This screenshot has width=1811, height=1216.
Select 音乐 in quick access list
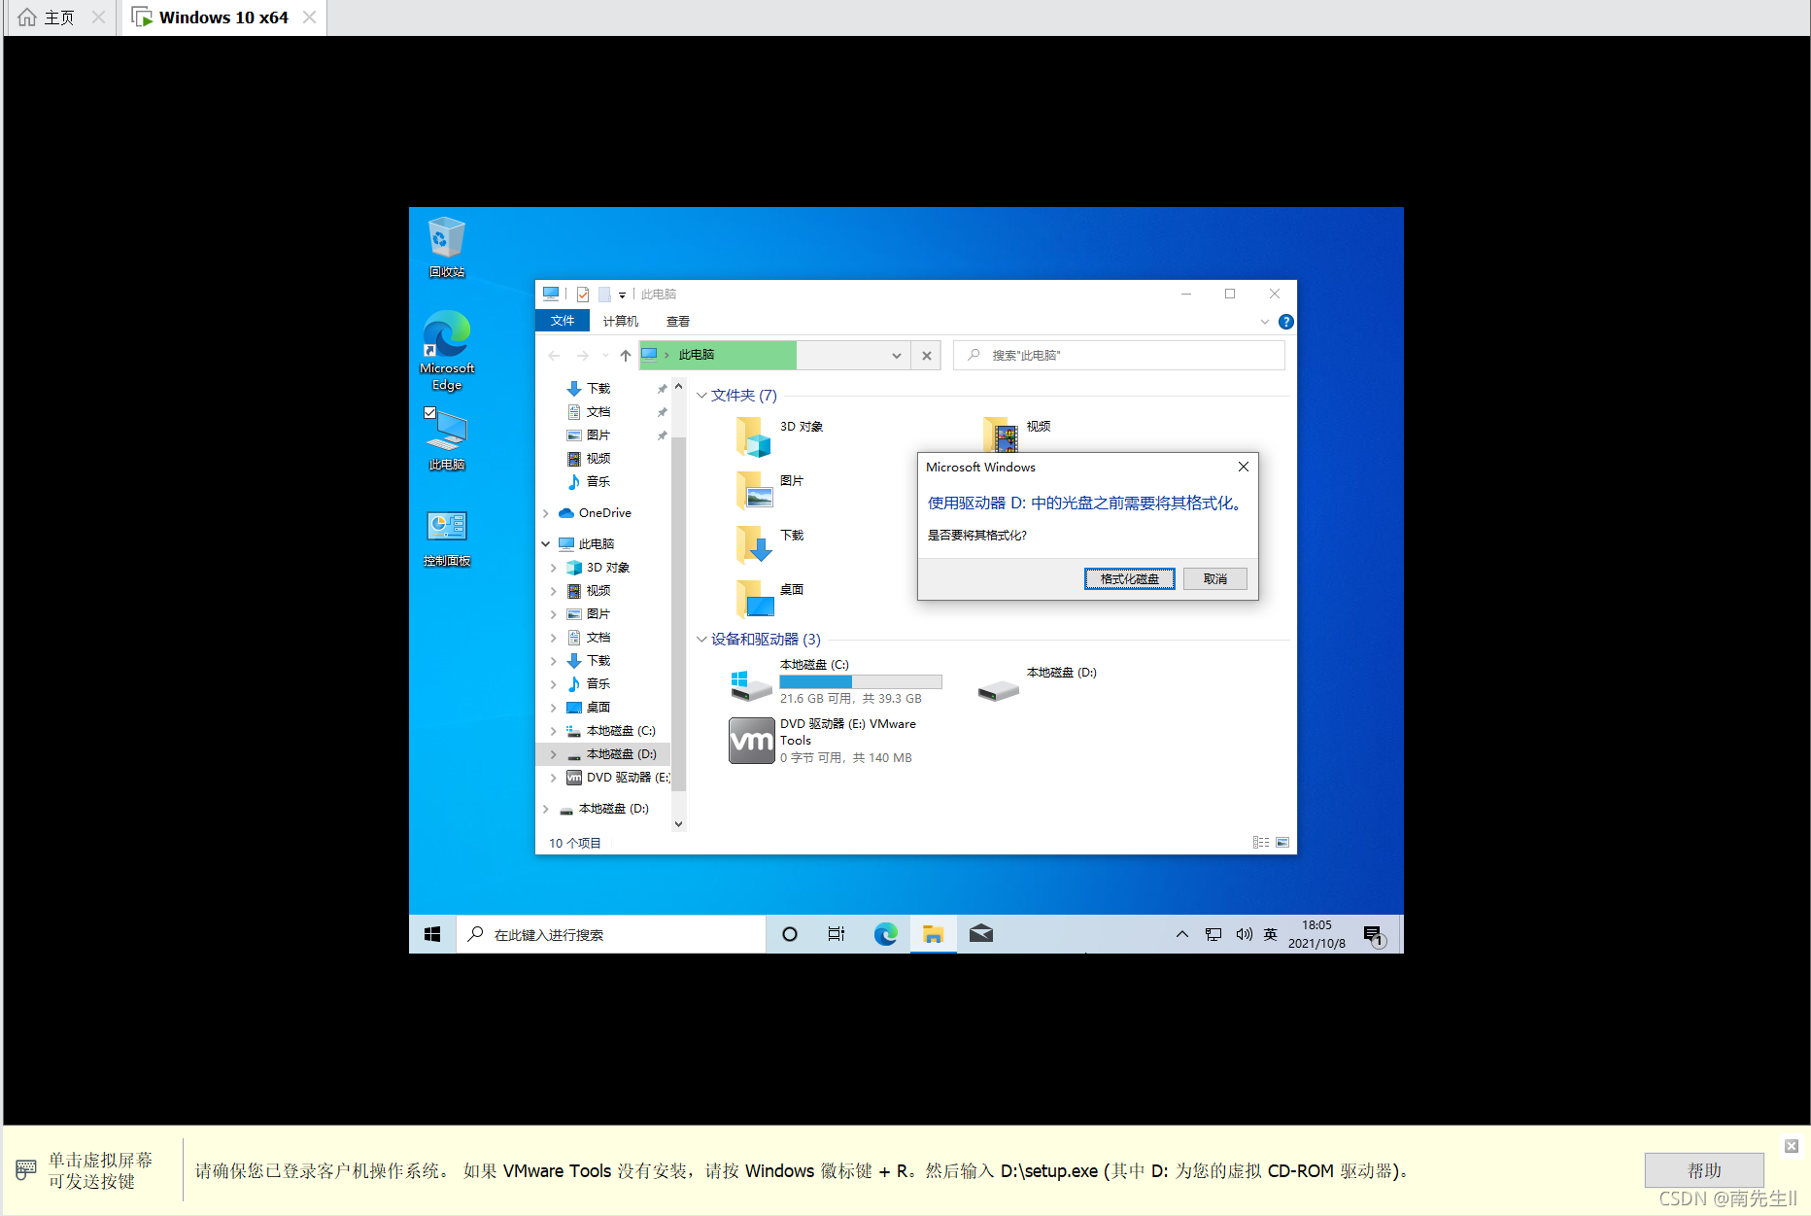[x=598, y=481]
